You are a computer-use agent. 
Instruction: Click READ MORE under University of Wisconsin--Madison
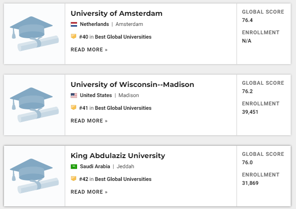(89, 121)
